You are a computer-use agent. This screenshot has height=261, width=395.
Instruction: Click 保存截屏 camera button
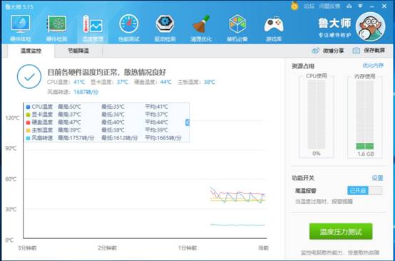point(369,50)
